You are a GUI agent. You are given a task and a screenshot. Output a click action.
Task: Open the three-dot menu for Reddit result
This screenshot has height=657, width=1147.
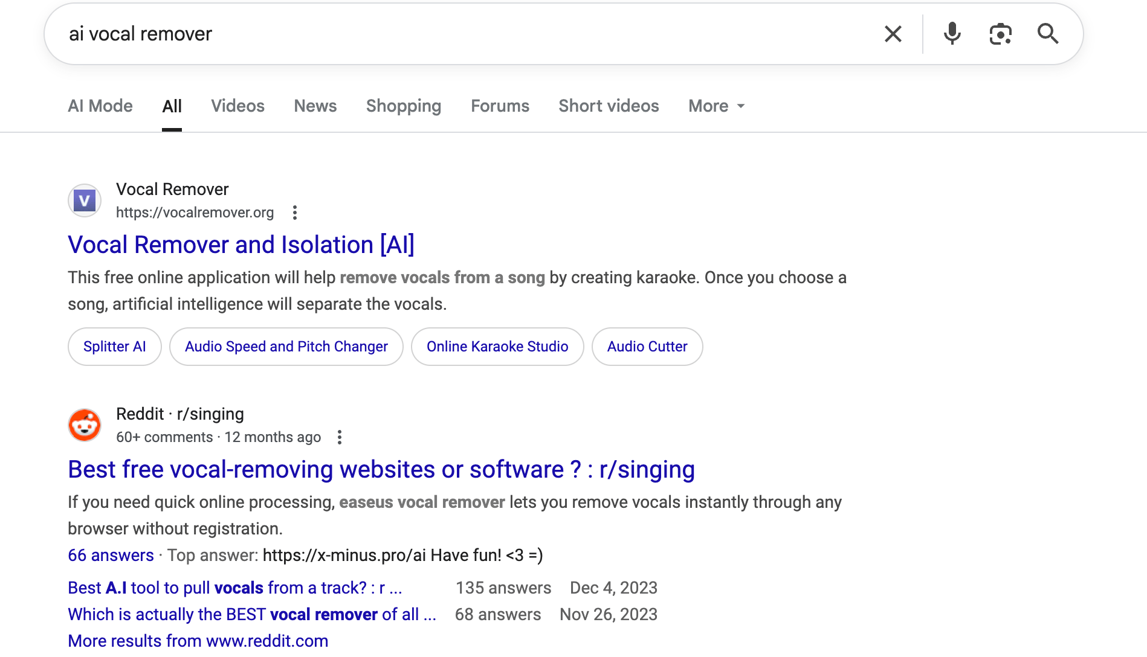(x=340, y=437)
